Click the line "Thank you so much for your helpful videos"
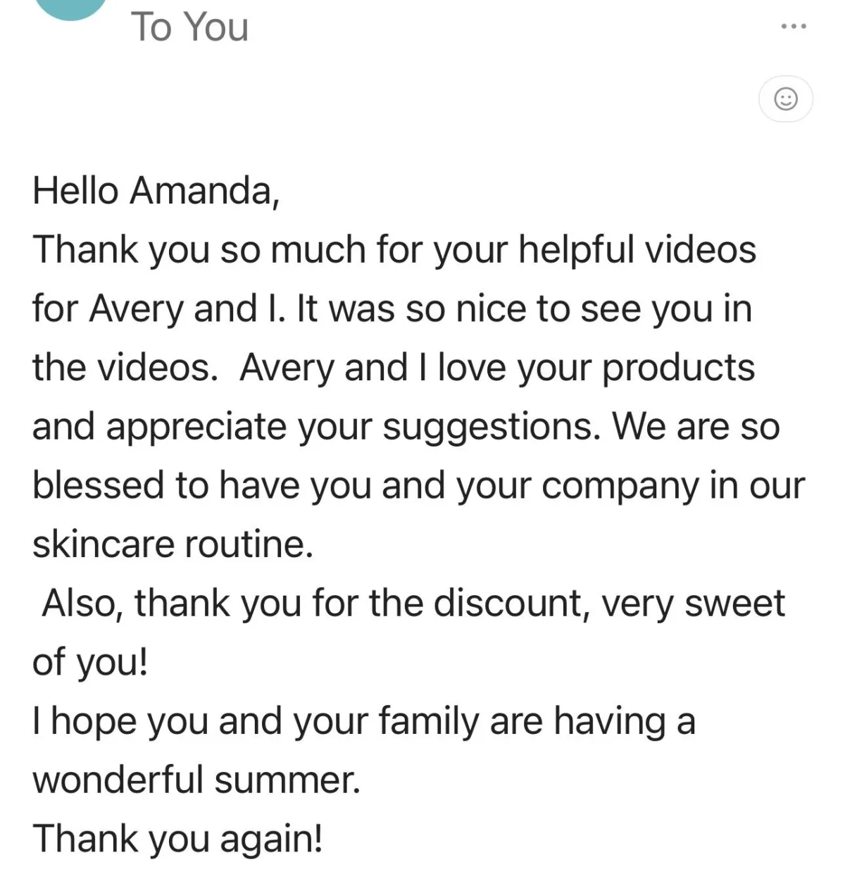 click(x=394, y=249)
